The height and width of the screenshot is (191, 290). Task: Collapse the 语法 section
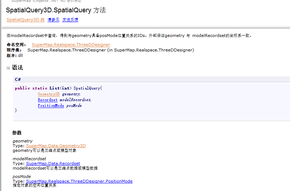pos(8,68)
